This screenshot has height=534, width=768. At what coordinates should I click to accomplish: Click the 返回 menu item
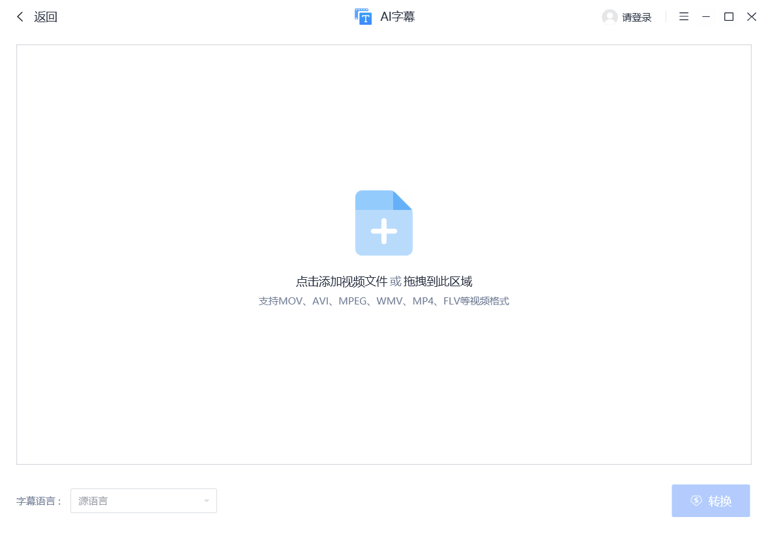[43, 16]
